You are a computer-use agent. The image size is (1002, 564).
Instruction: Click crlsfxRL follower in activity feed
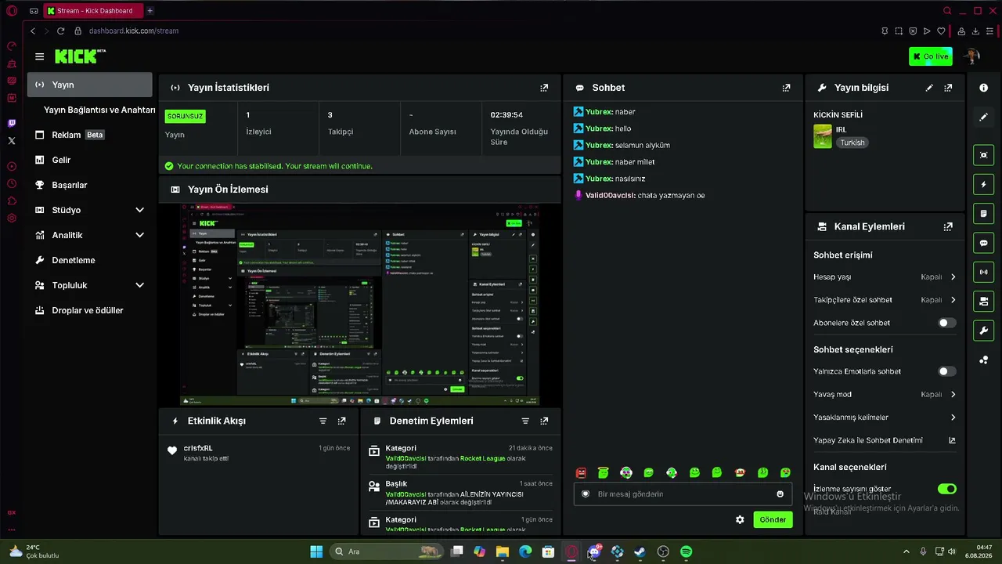point(198,448)
